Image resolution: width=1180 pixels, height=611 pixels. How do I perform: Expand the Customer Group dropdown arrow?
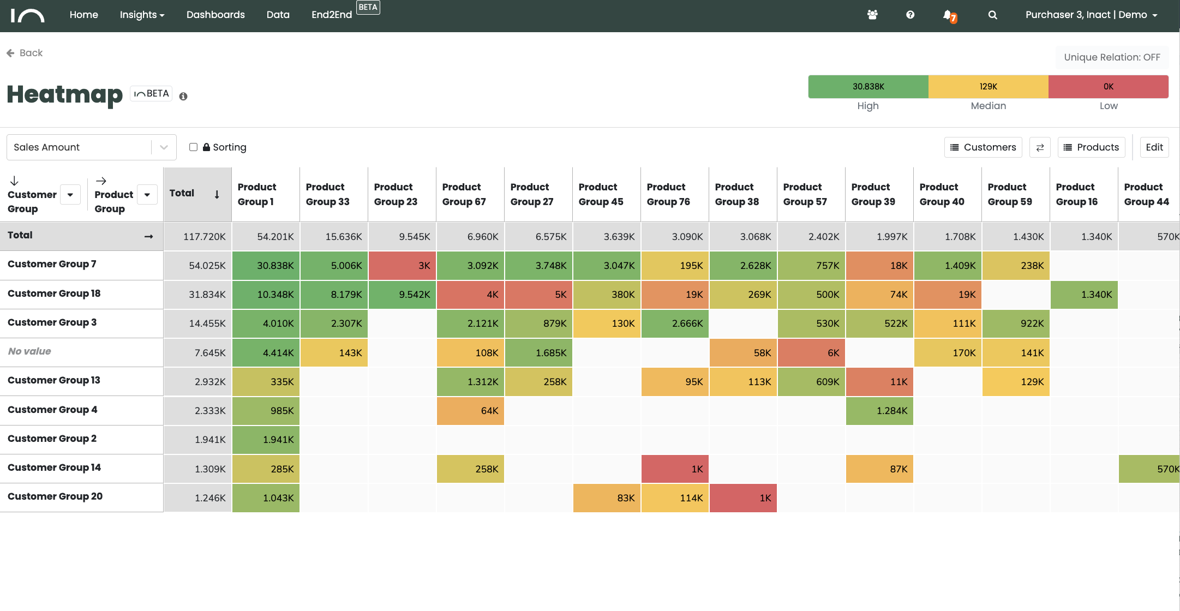[70, 195]
